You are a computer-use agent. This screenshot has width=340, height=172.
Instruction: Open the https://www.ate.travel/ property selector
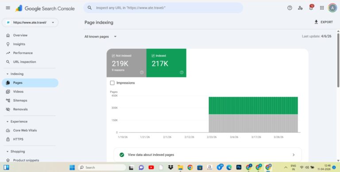(x=30, y=22)
